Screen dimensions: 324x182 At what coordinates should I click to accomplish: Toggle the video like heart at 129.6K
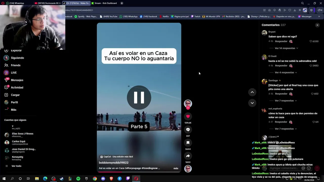tap(188, 117)
